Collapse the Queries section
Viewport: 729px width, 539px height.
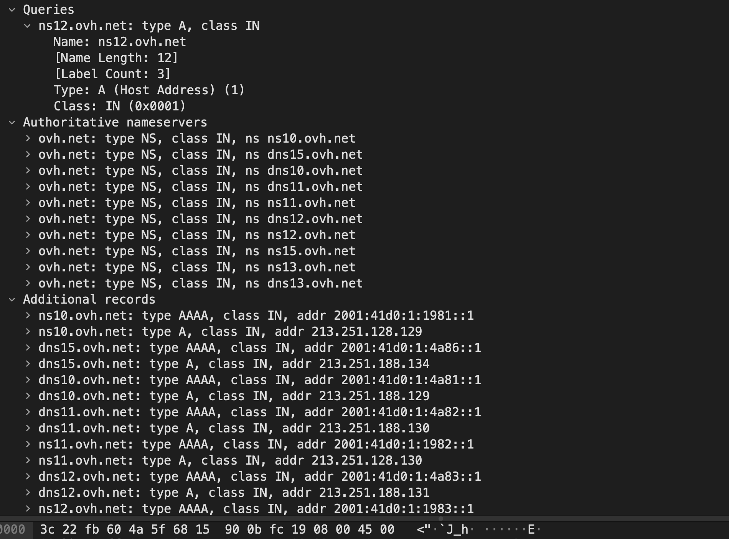pyautogui.click(x=12, y=10)
